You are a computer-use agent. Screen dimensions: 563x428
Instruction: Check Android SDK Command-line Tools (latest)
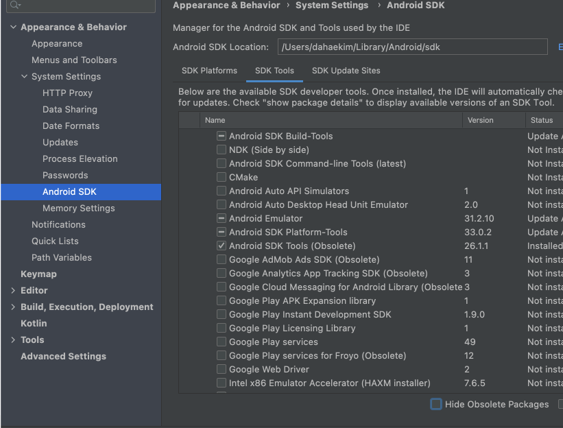click(221, 163)
